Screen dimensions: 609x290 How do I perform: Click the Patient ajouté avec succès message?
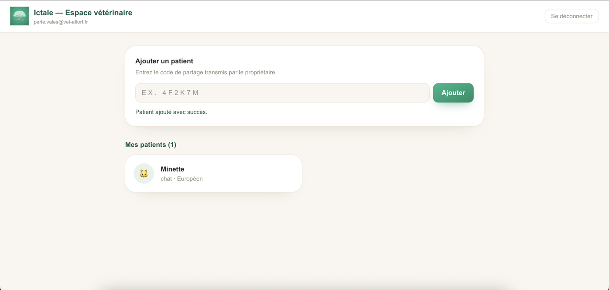[171, 112]
